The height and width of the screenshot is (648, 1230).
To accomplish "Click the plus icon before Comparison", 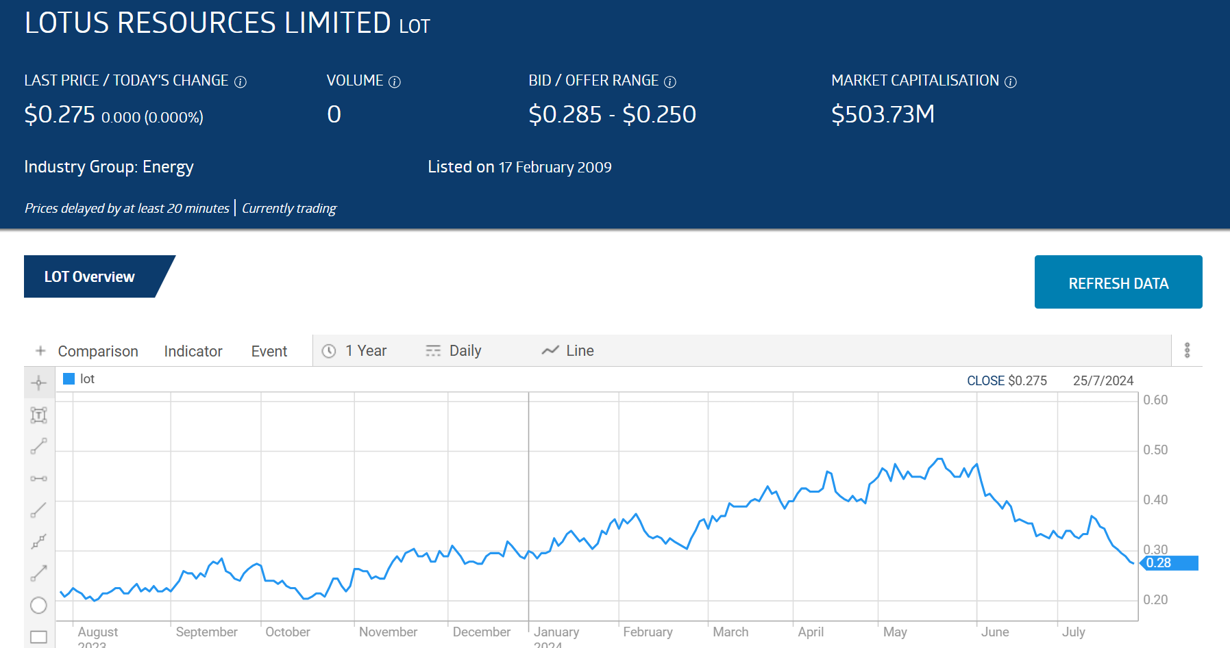I will click(40, 350).
